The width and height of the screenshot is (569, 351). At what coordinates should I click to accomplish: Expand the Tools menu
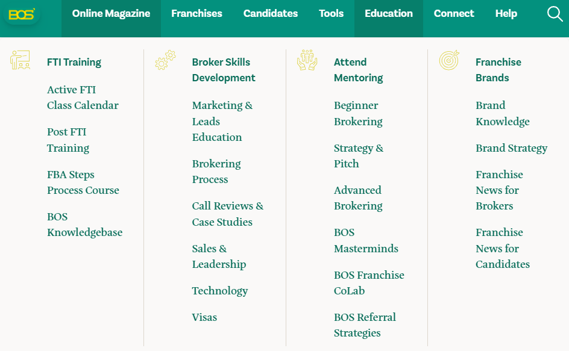331,14
